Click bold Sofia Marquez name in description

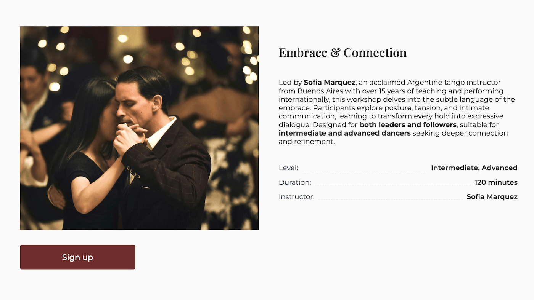(x=330, y=82)
